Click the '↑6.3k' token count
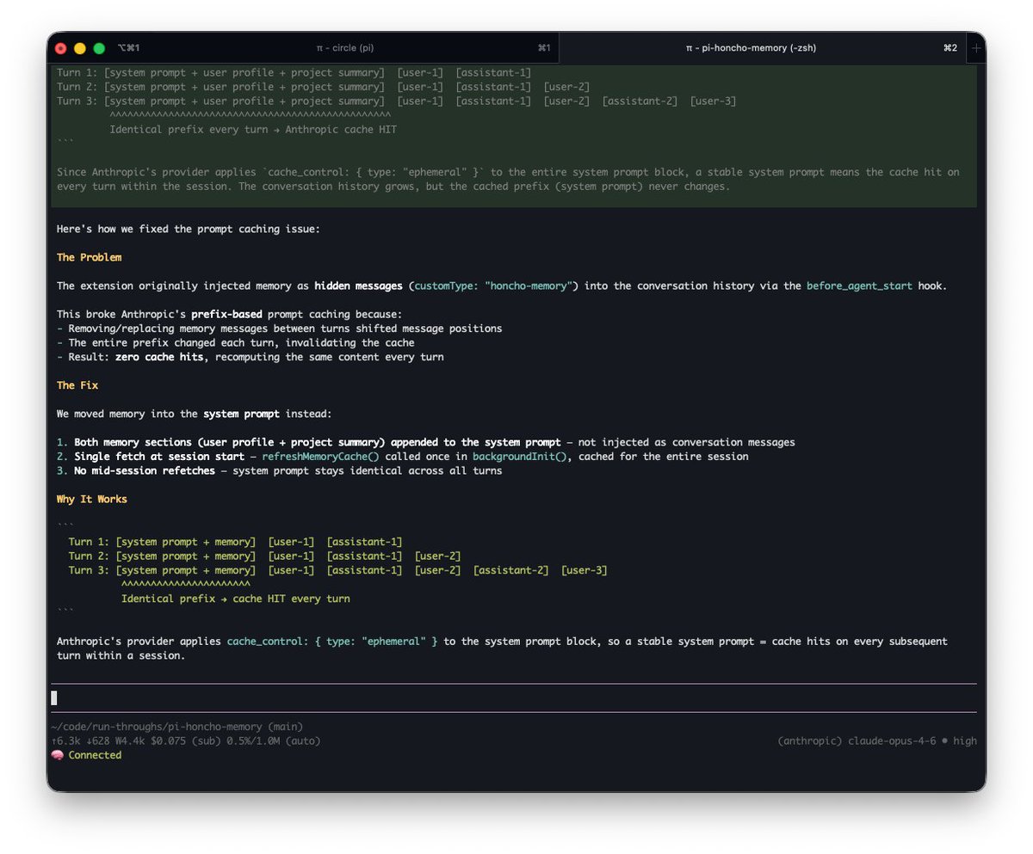Viewport: 1033px width, 854px height. click(x=66, y=740)
